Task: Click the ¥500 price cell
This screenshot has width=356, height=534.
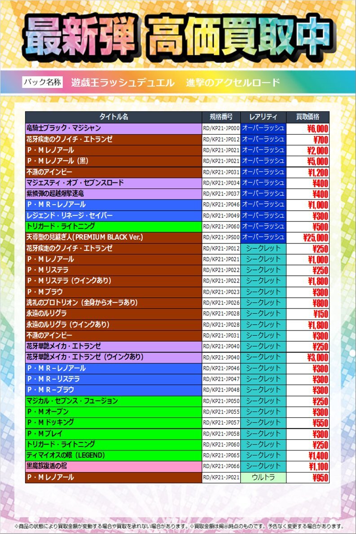Action: click(308, 226)
